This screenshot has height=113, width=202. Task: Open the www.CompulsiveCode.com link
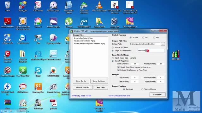pos(119,96)
